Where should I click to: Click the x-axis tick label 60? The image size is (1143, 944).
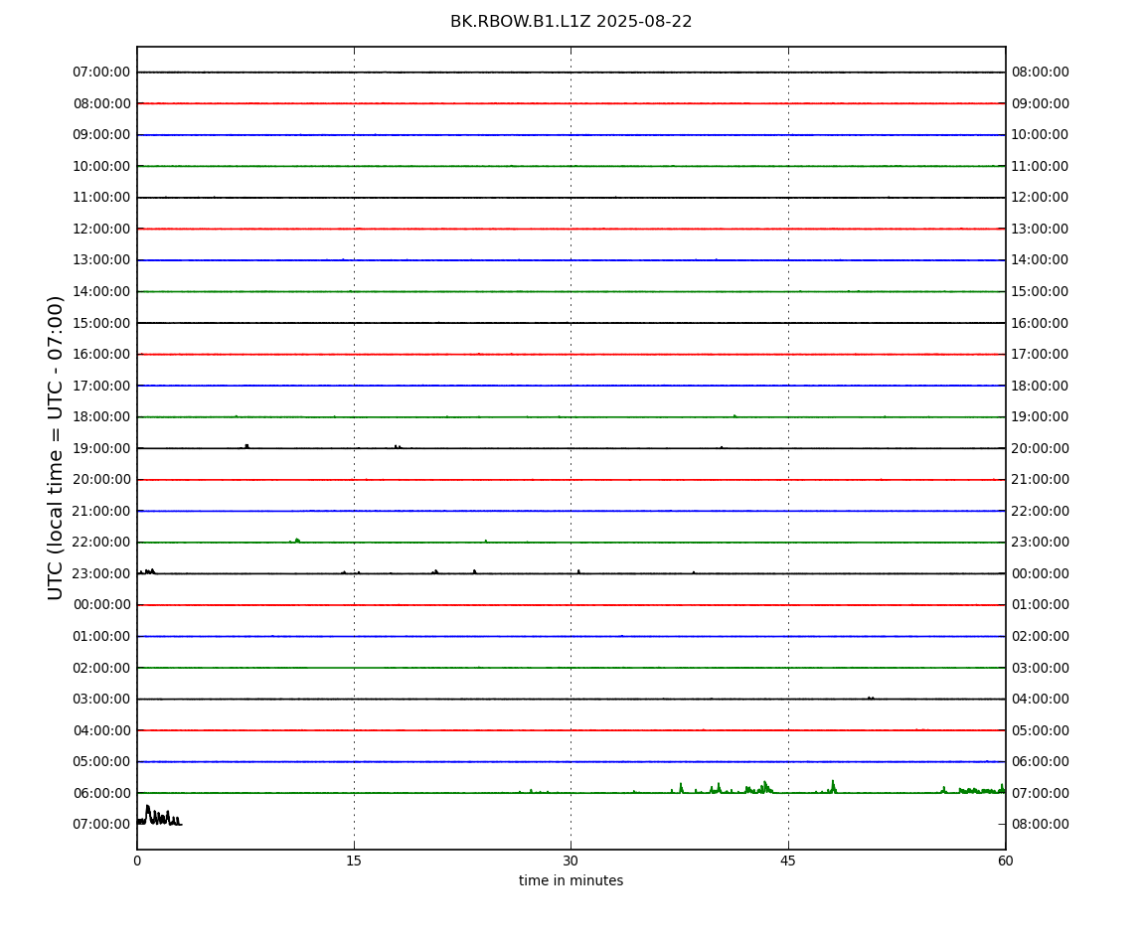tap(1005, 861)
